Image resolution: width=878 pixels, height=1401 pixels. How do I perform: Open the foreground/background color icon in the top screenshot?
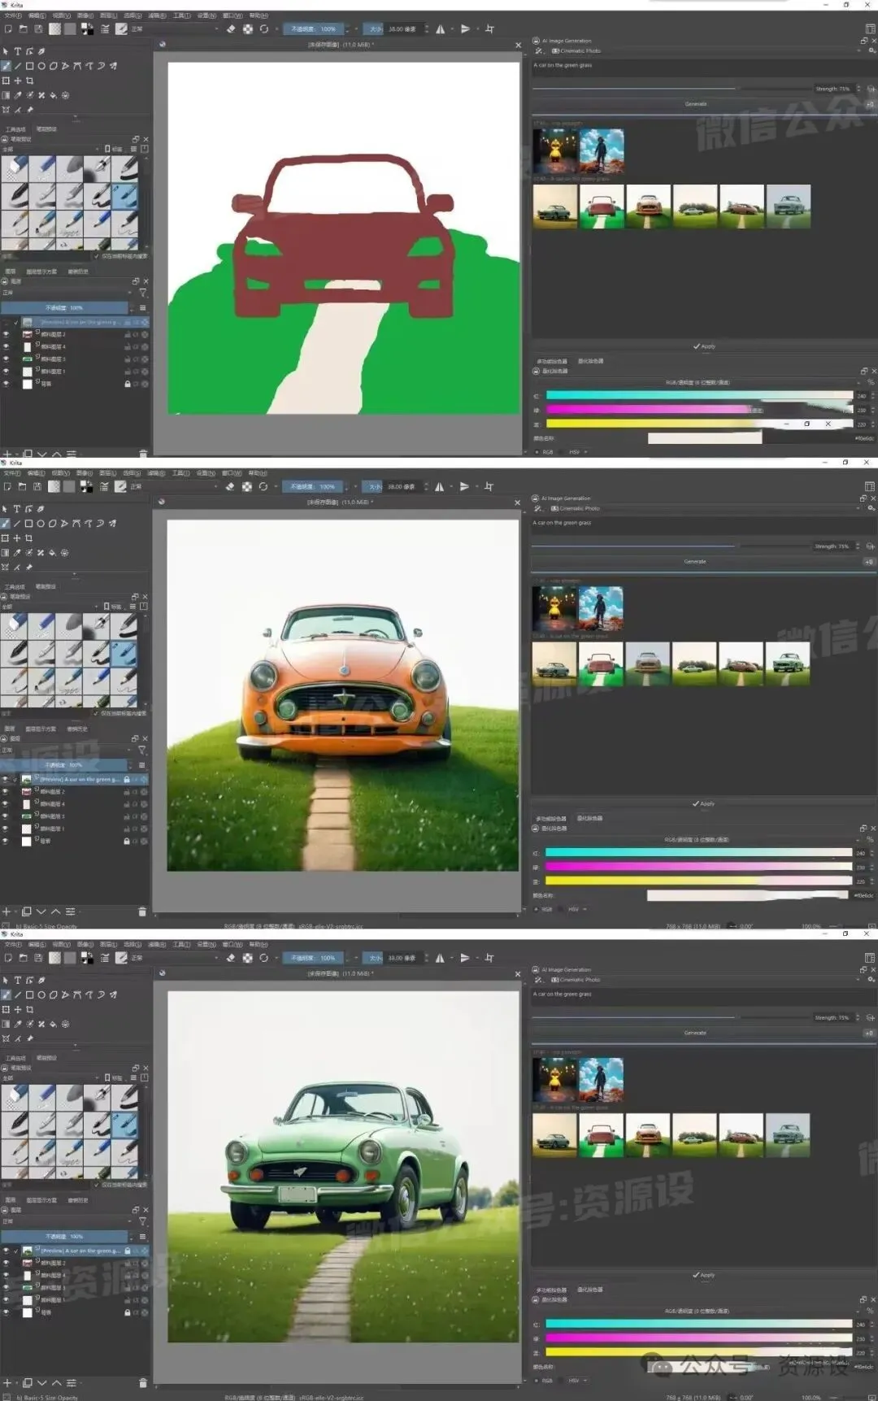[x=87, y=28]
